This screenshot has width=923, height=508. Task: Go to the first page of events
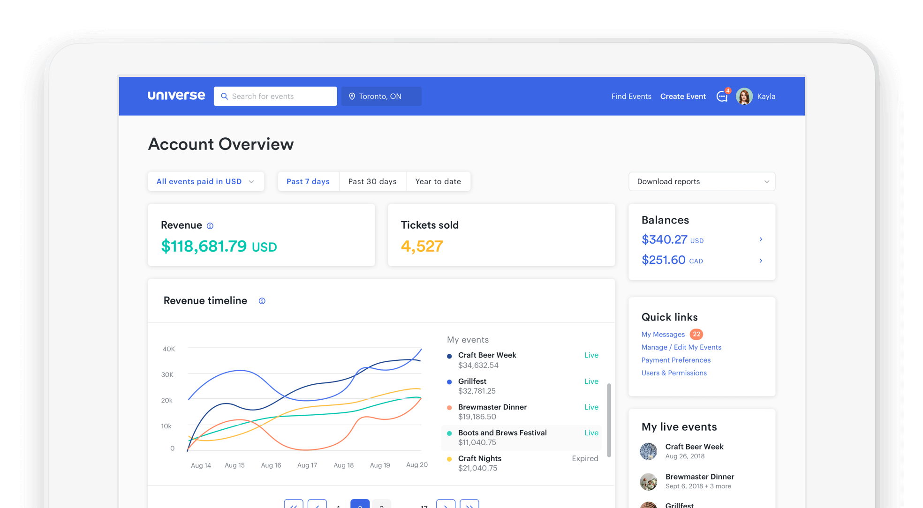294,505
